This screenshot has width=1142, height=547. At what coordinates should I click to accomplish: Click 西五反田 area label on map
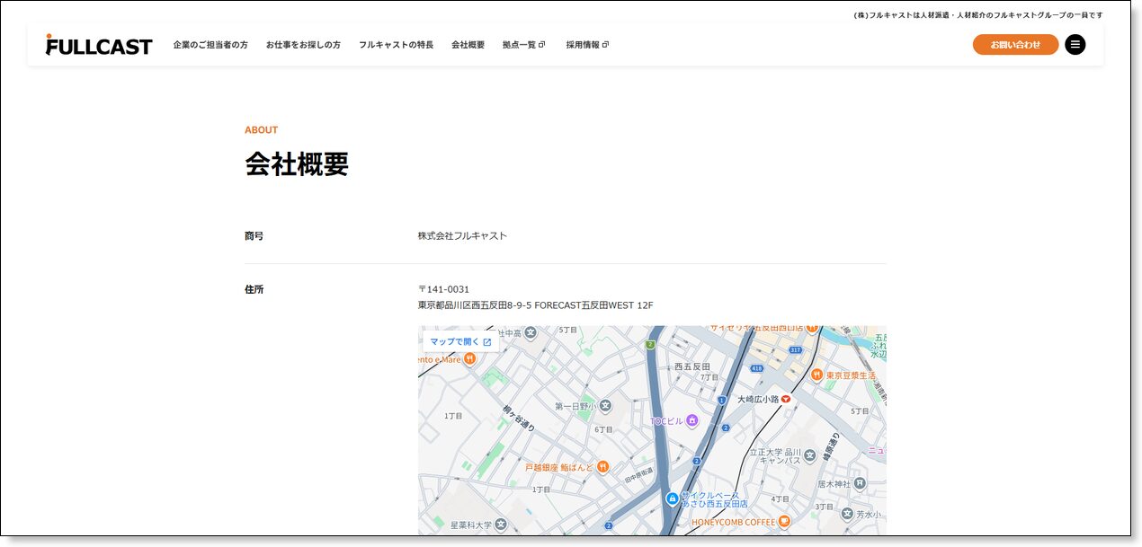click(x=691, y=366)
